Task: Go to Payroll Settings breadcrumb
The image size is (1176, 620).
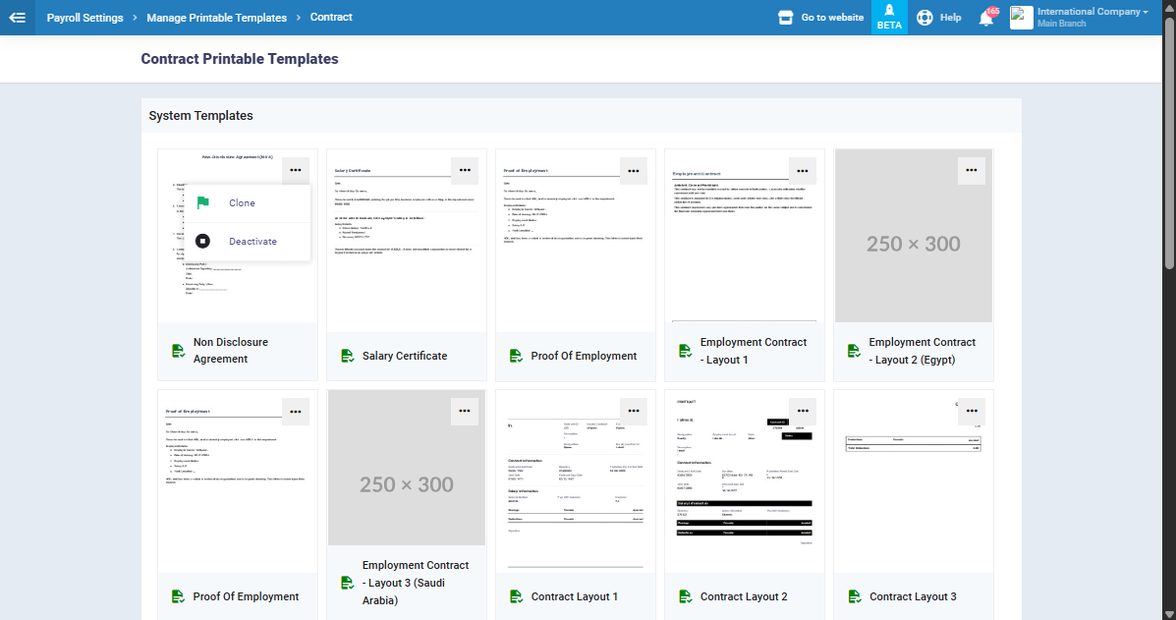Action: click(85, 18)
